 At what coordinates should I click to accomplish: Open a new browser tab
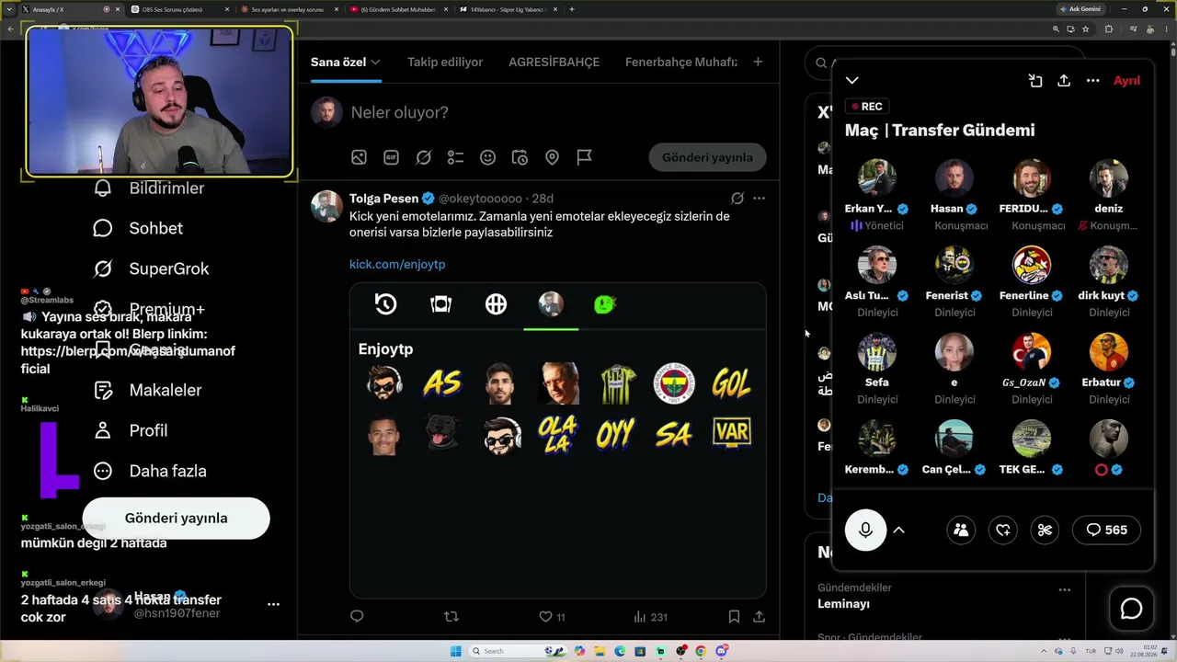click(x=572, y=9)
